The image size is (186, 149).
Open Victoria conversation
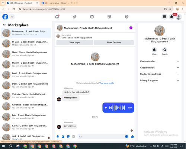26,96
